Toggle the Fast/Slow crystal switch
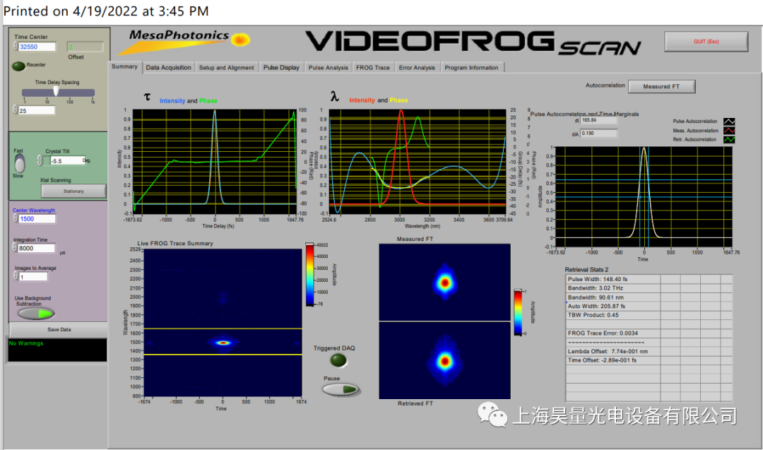This screenshot has height=450, width=763. [x=20, y=163]
